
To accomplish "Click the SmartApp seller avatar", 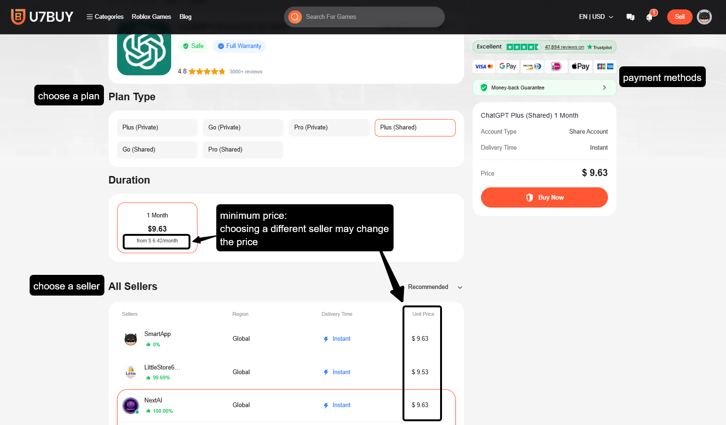I will click(x=131, y=339).
